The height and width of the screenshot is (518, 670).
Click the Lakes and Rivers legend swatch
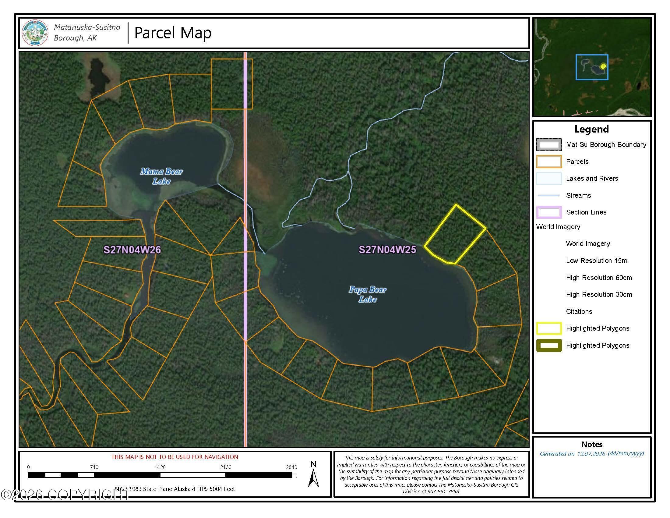[549, 179]
